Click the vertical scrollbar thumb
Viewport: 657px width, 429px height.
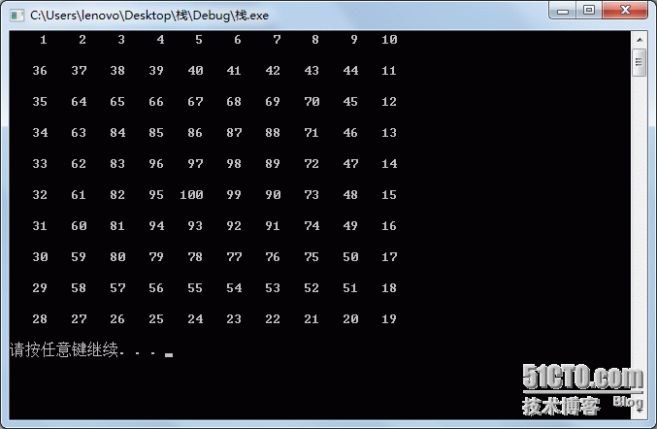click(640, 62)
